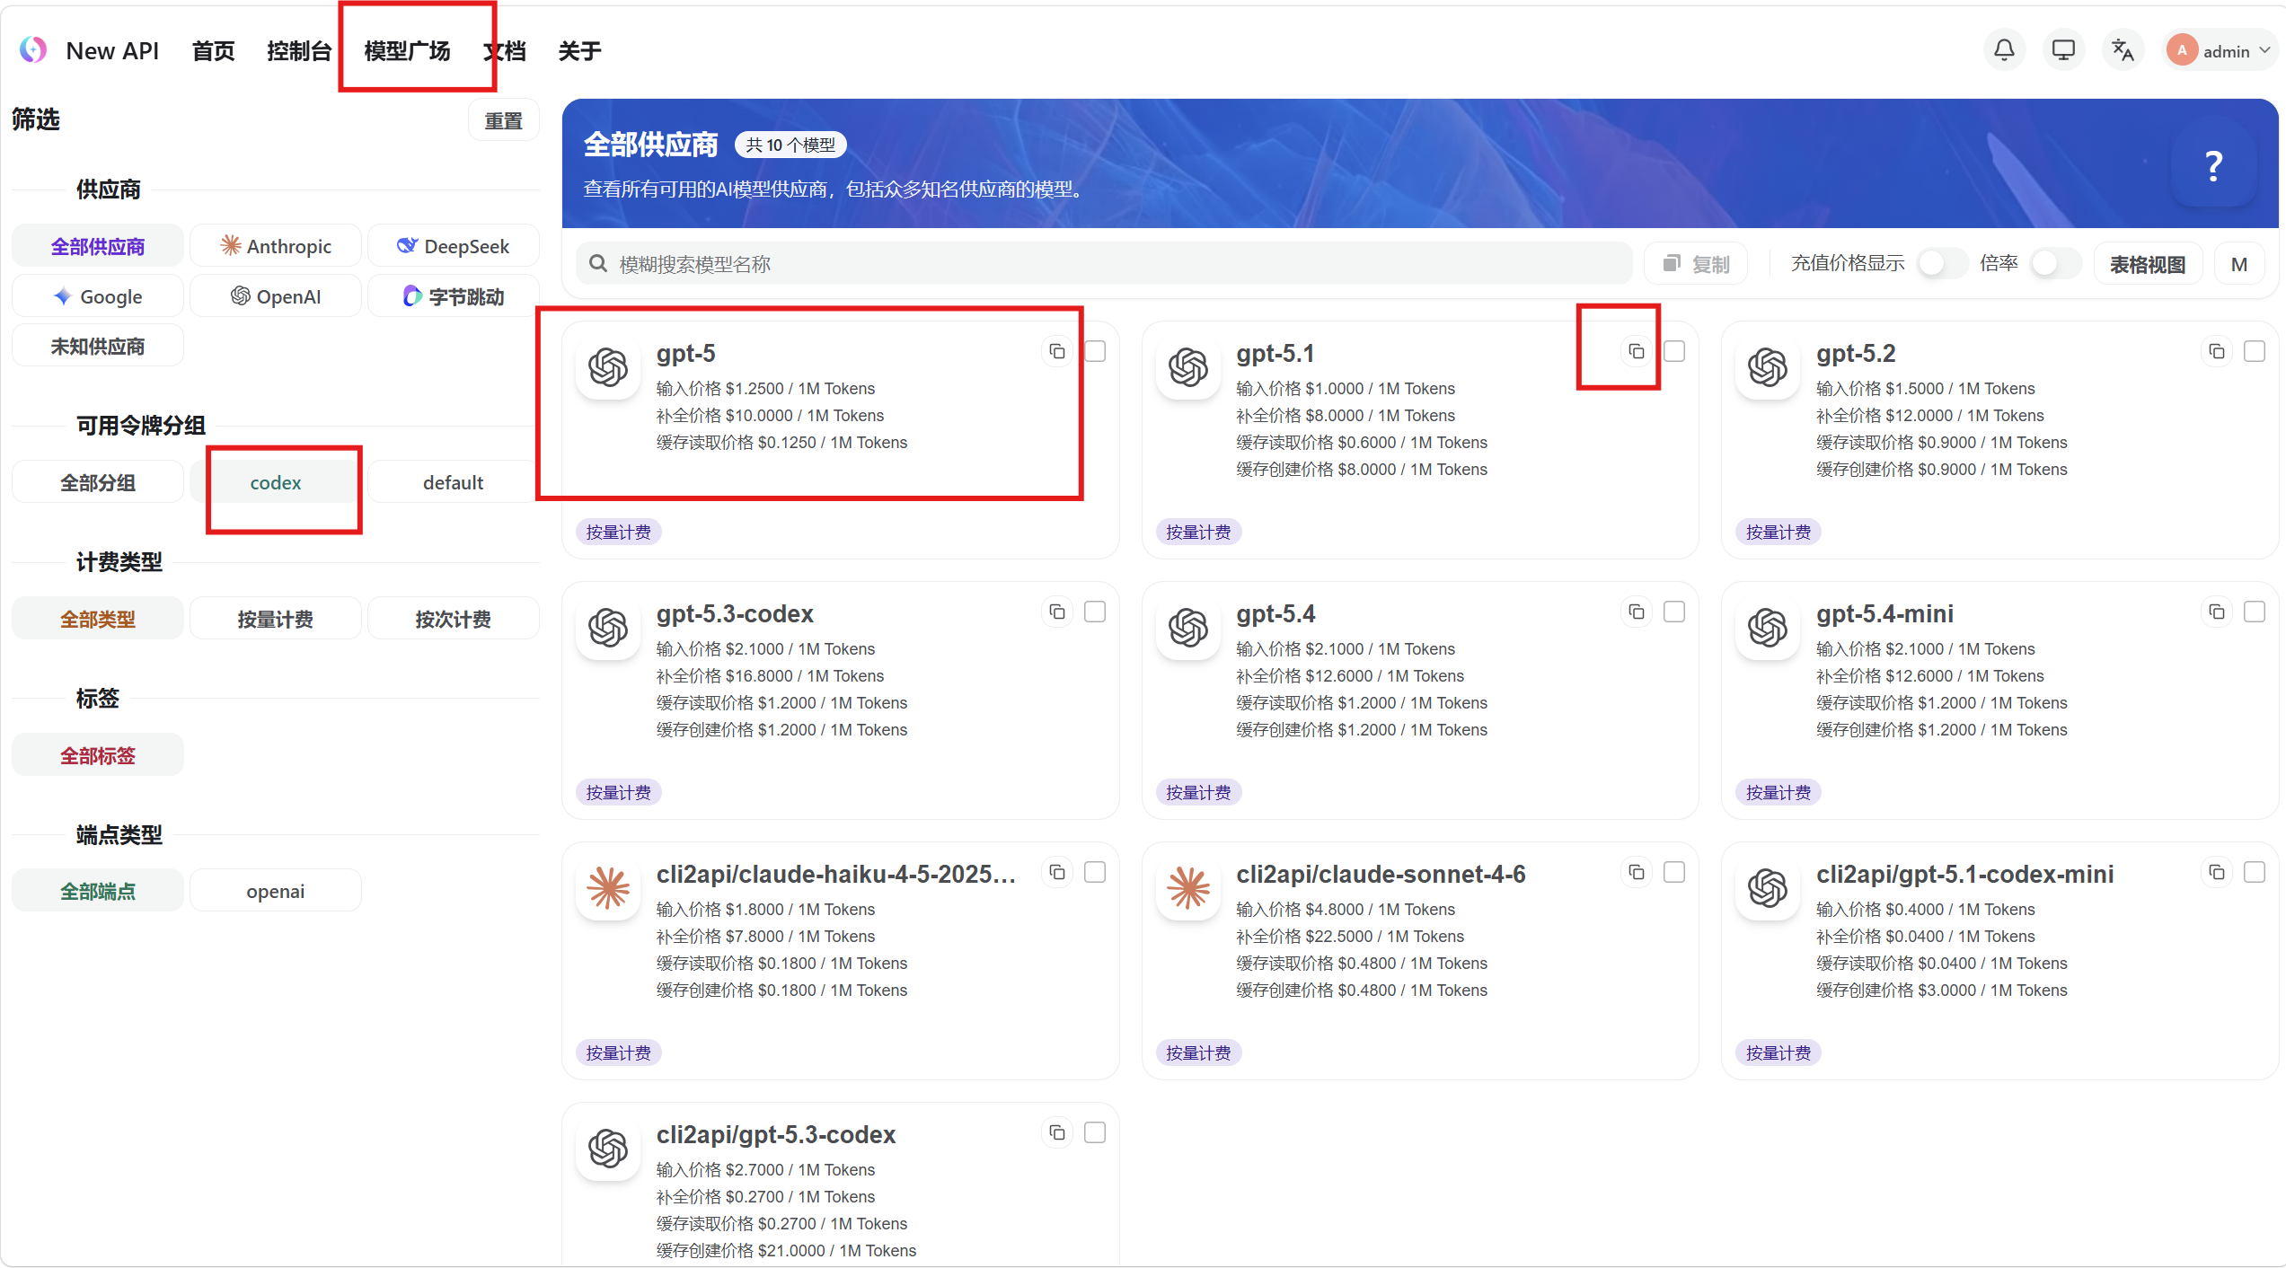Copy the gpt-5 model name

point(1057,351)
